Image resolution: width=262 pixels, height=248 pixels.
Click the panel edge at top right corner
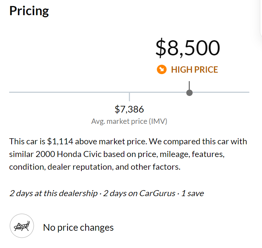(260, 18)
